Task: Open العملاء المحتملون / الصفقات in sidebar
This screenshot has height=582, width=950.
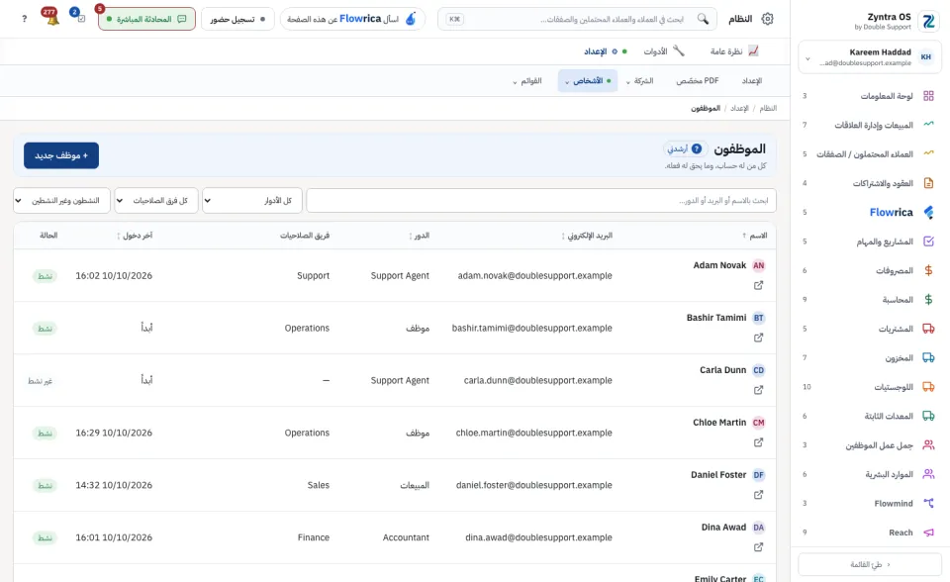Action: tap(870, 154)
